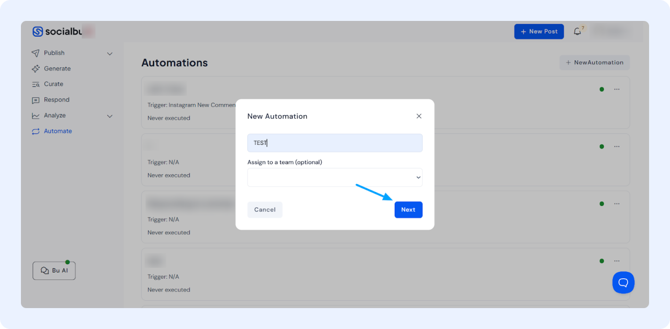Open Respond in the sidebar
670x329 pixels.
pyautogui.click(x=57, y=100)
